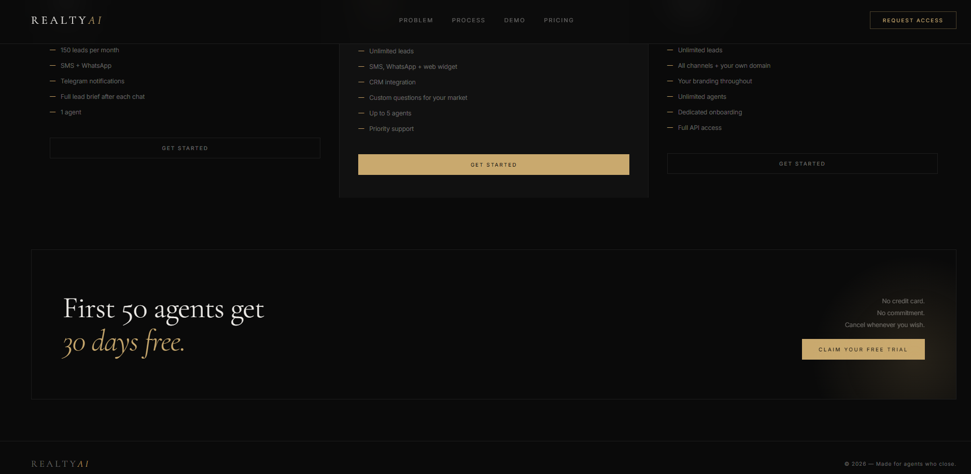This screenshot has height=474, width=971.
Task: Click 'Custom questions for your market'
Action: tap(418, 98)
